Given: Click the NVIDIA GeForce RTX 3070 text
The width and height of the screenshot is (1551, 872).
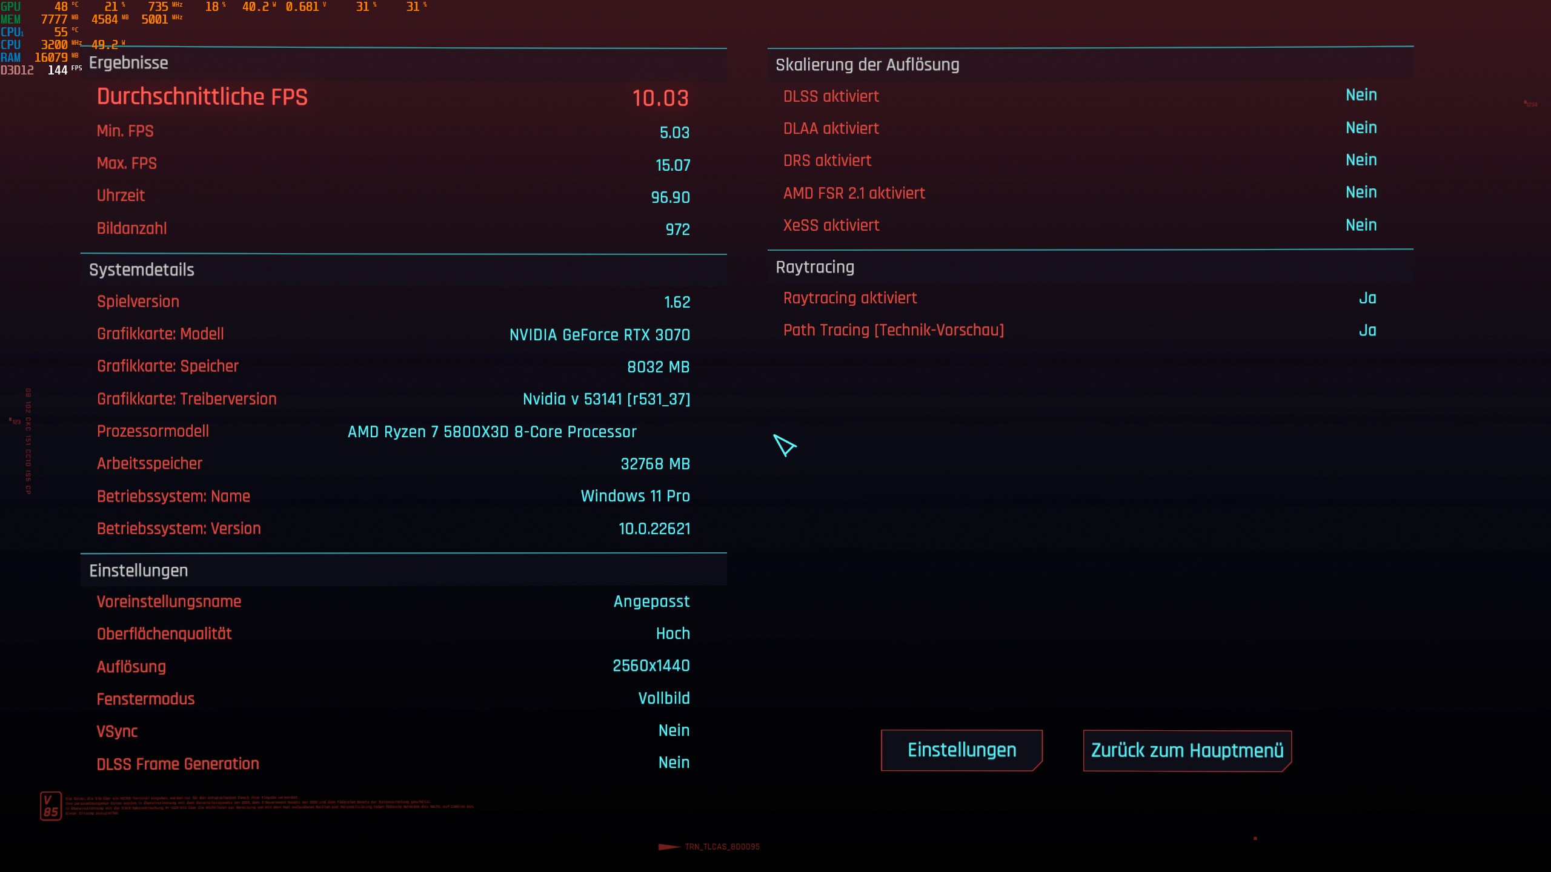Looking at the screenshot, I should (599, 335).
